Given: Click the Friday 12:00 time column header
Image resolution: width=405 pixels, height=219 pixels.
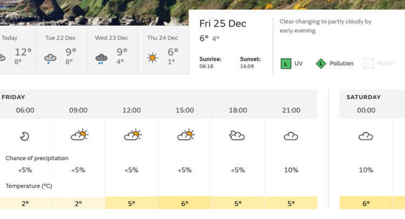Looking at the screenshot, I should pos(132,110).
